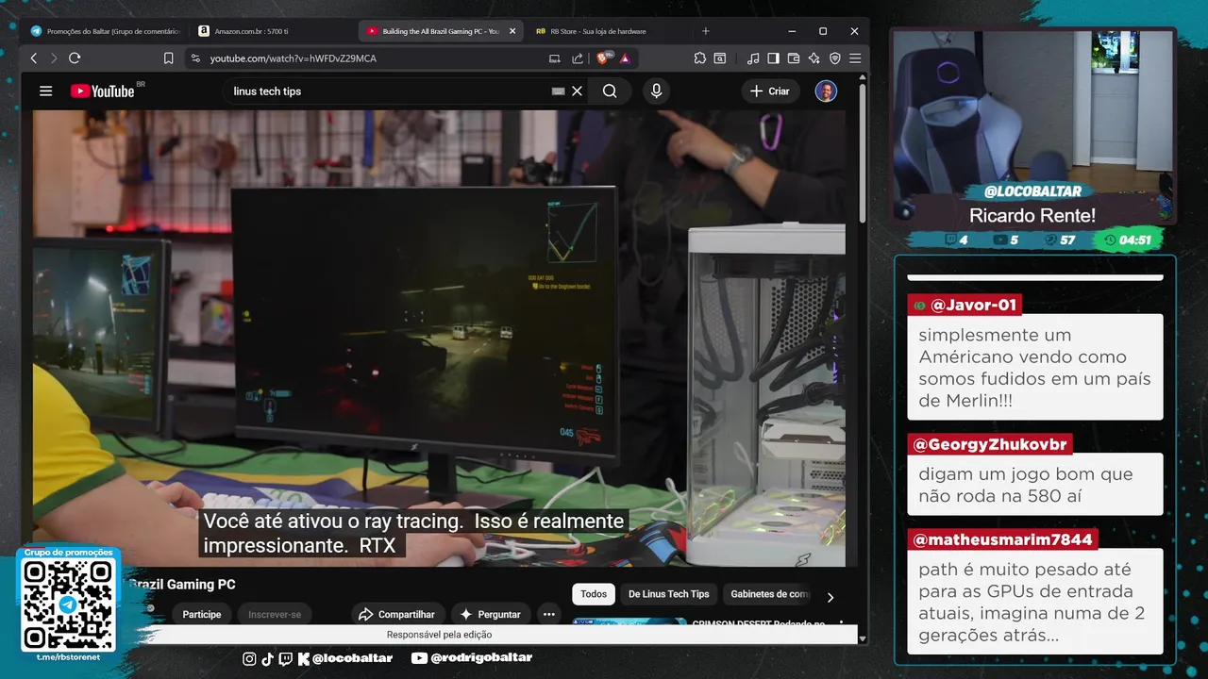Screen dimensions: 1208x679
Task: Open the browser main hamburger menu
Action: point(855,58)
